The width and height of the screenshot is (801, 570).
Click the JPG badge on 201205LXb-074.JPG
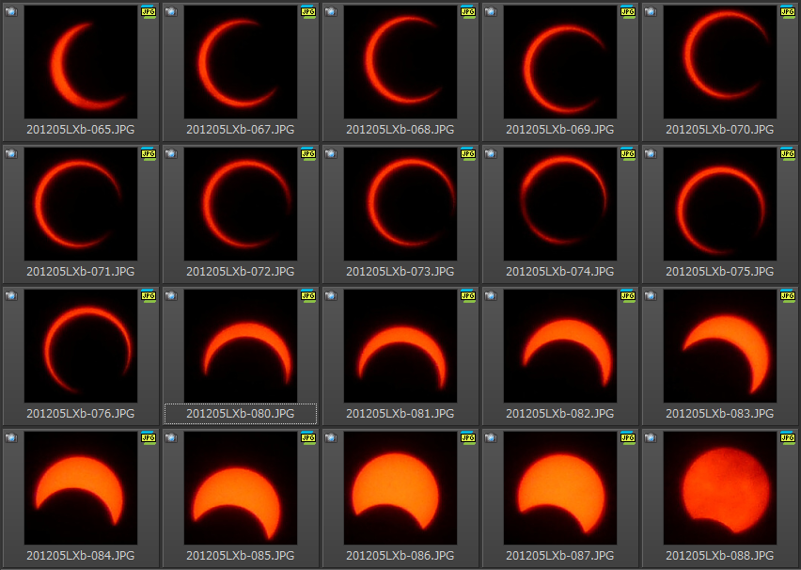point(628,154)
